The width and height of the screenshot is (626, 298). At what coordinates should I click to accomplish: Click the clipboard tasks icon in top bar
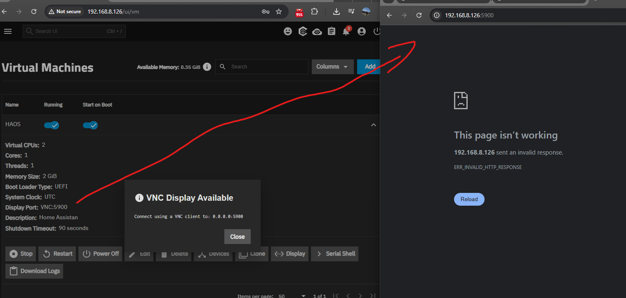[x=332, y=31]
